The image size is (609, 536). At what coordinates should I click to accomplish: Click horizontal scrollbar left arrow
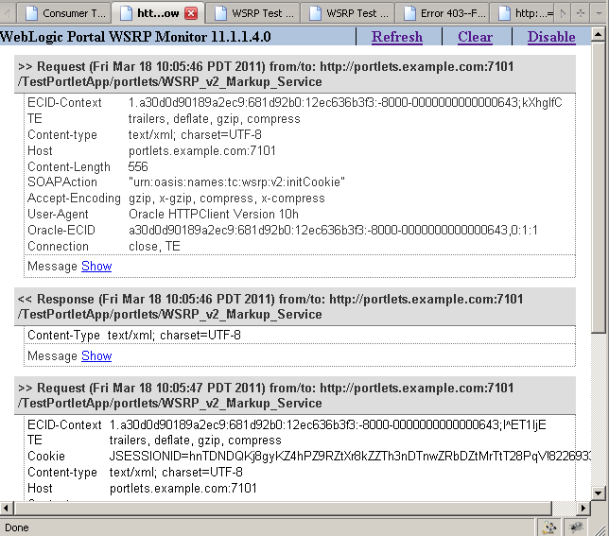(x=7, y=508)
